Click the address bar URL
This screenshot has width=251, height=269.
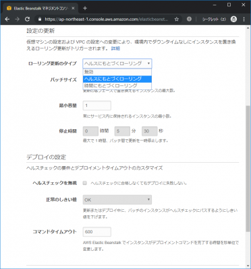click(x=107, y=20)
